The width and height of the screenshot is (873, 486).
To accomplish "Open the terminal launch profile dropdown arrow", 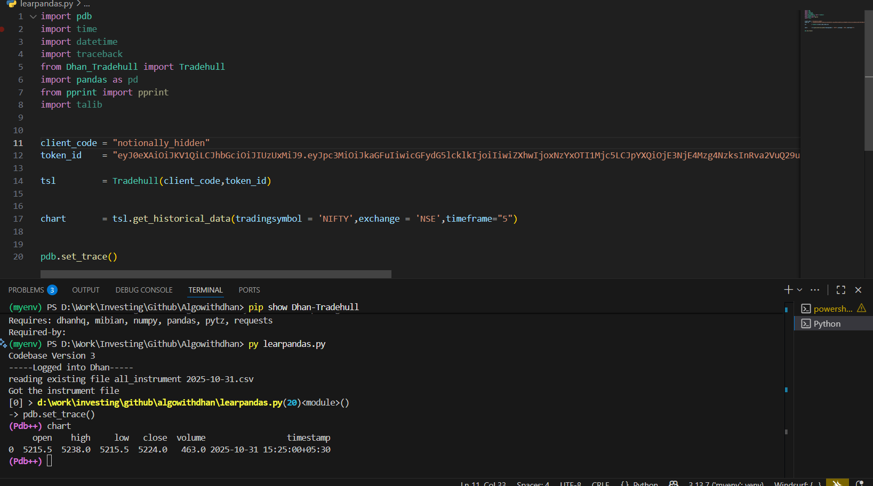I will 799,290.
